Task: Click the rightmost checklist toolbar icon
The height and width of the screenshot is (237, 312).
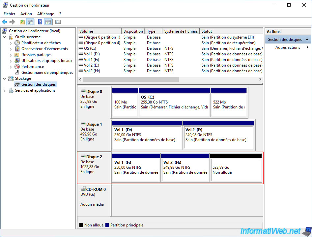Action: pyautogui.click(x=58, y=22)
